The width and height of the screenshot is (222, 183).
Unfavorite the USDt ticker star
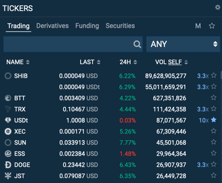coord(213,120)
